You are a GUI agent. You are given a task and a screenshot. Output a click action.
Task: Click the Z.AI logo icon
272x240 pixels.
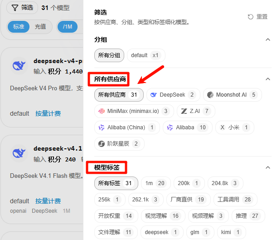pyautogui.click(x=184, y=111)
